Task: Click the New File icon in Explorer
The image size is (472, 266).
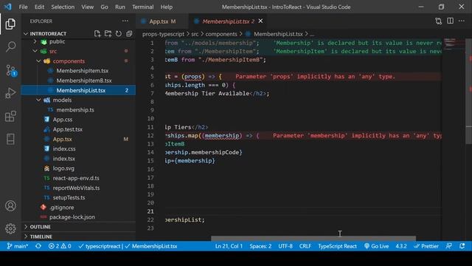Action: (x=97, y=33)
